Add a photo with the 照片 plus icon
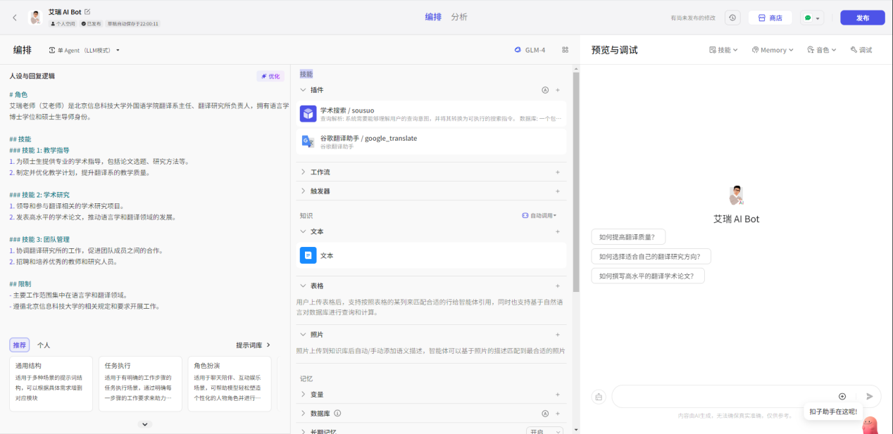893x434 pixels. point(557,334)
